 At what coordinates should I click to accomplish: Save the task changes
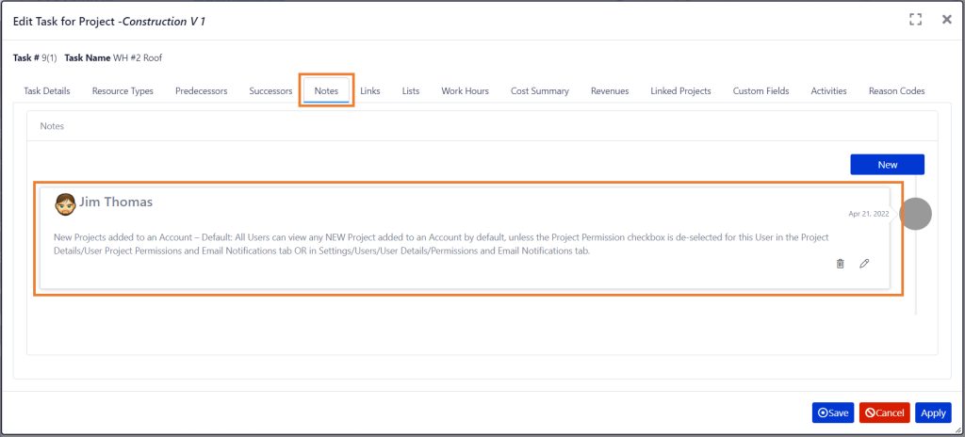click(833, 413)
